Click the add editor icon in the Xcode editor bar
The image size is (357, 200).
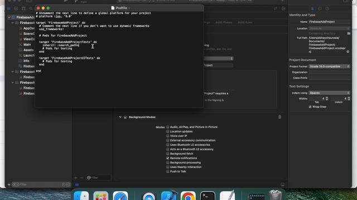tap(283, 9)
